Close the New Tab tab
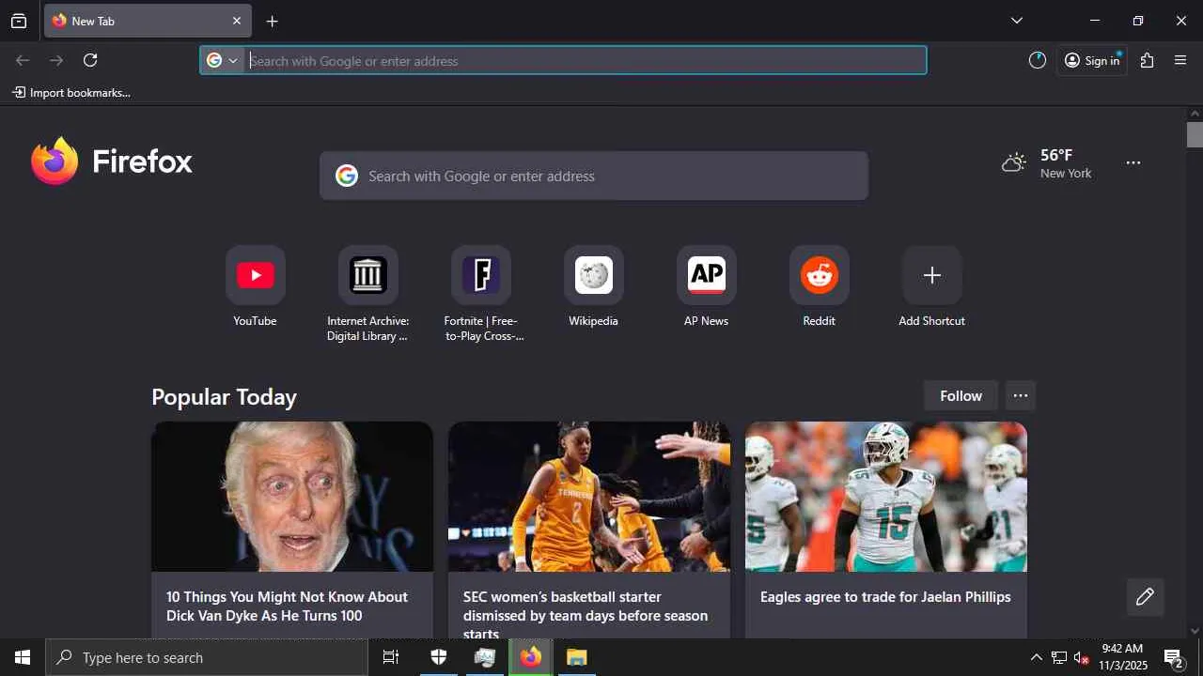This screenshot has width=1203, height=676. coord(237,21)
